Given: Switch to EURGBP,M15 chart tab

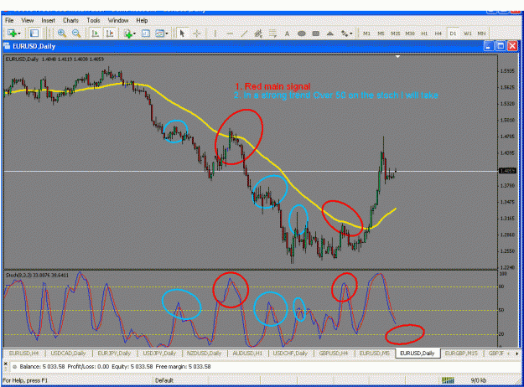Looking at the screenshot, I should point(461,353).
